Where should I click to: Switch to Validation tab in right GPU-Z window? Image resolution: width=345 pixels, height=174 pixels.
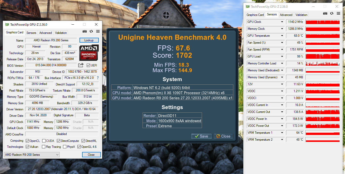[x=301, y=15]
